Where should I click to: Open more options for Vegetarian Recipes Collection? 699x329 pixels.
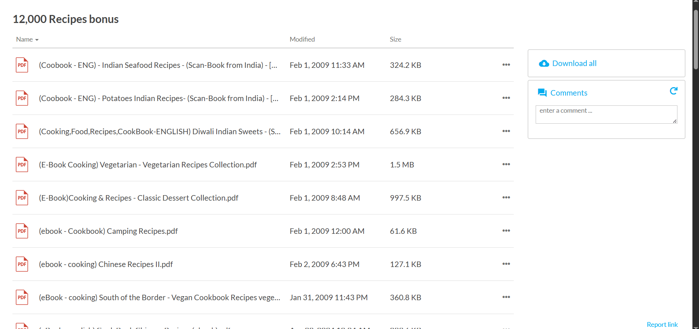tap(506, 164)
